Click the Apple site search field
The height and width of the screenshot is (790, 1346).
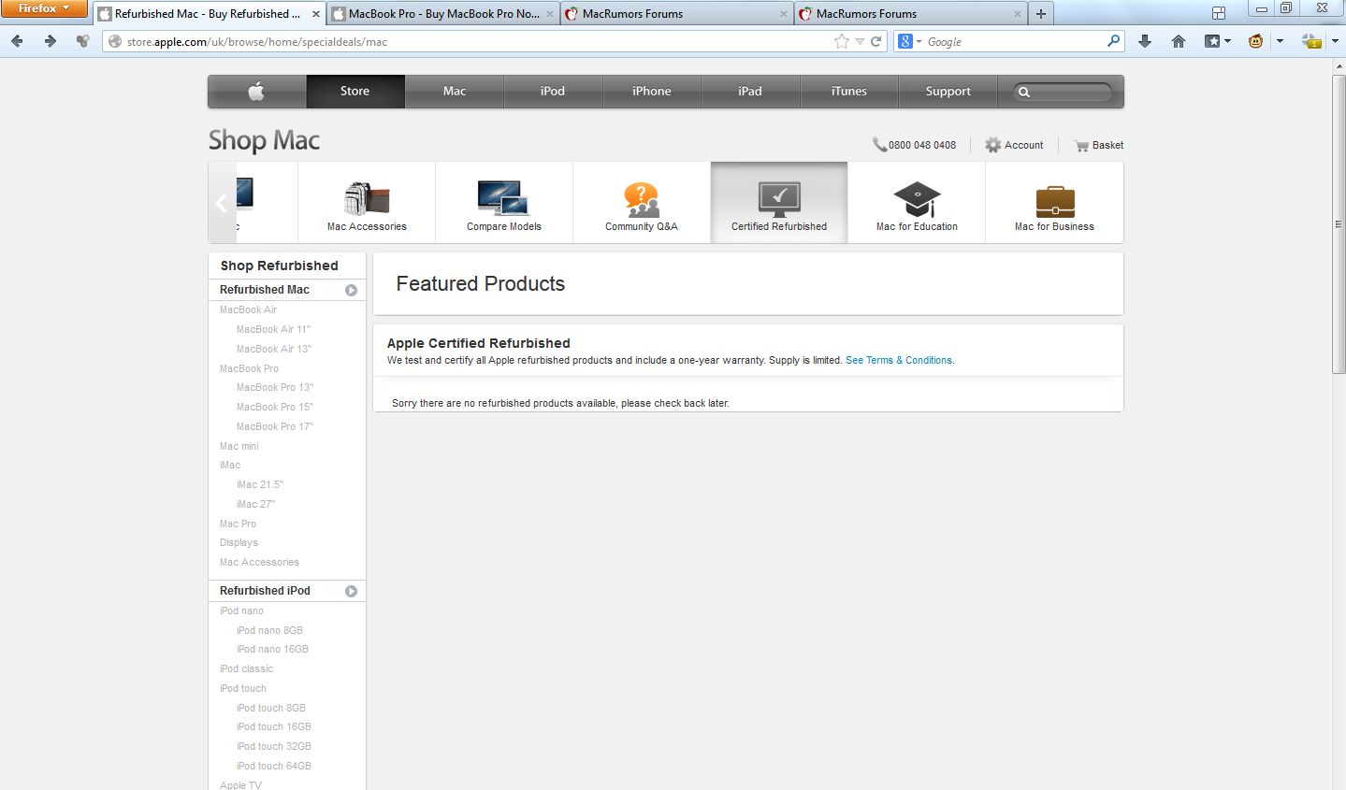click(1064, 92)
